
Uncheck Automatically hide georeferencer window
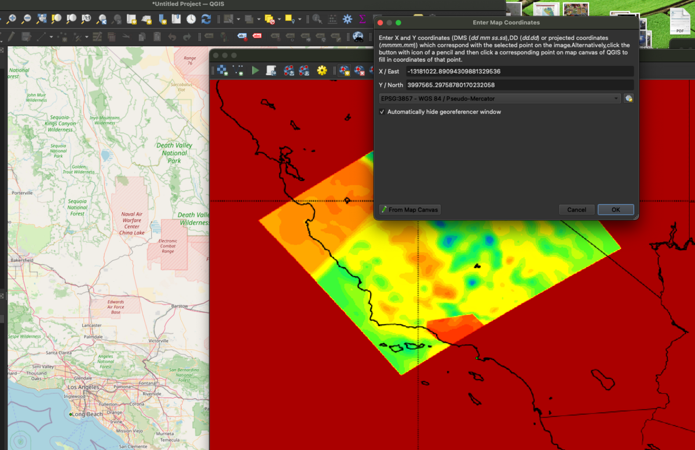tap(382, 112)
